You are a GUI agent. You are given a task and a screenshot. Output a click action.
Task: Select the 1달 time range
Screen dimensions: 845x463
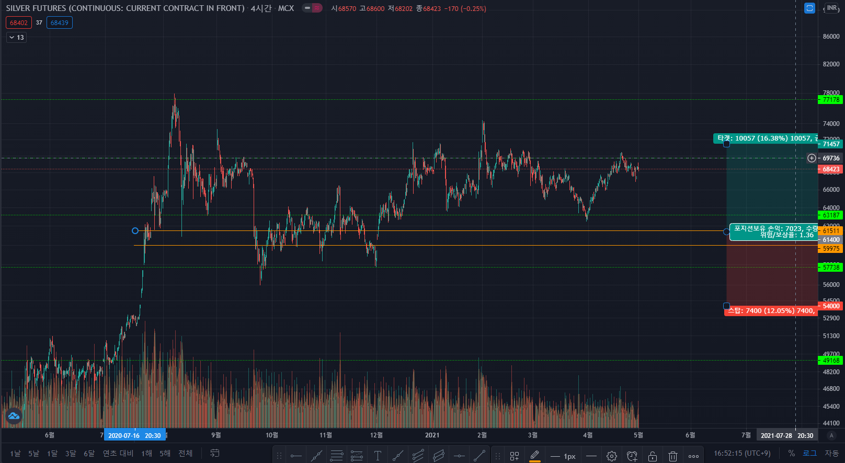pyautogui.click(x=52, y=453)
